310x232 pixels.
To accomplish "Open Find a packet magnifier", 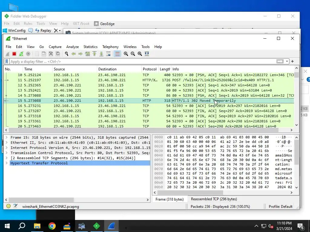I will click(67, 54).
